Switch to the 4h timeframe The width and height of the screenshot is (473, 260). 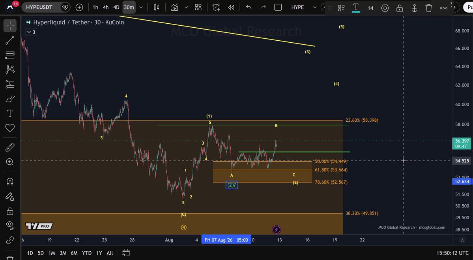[106, 7]
